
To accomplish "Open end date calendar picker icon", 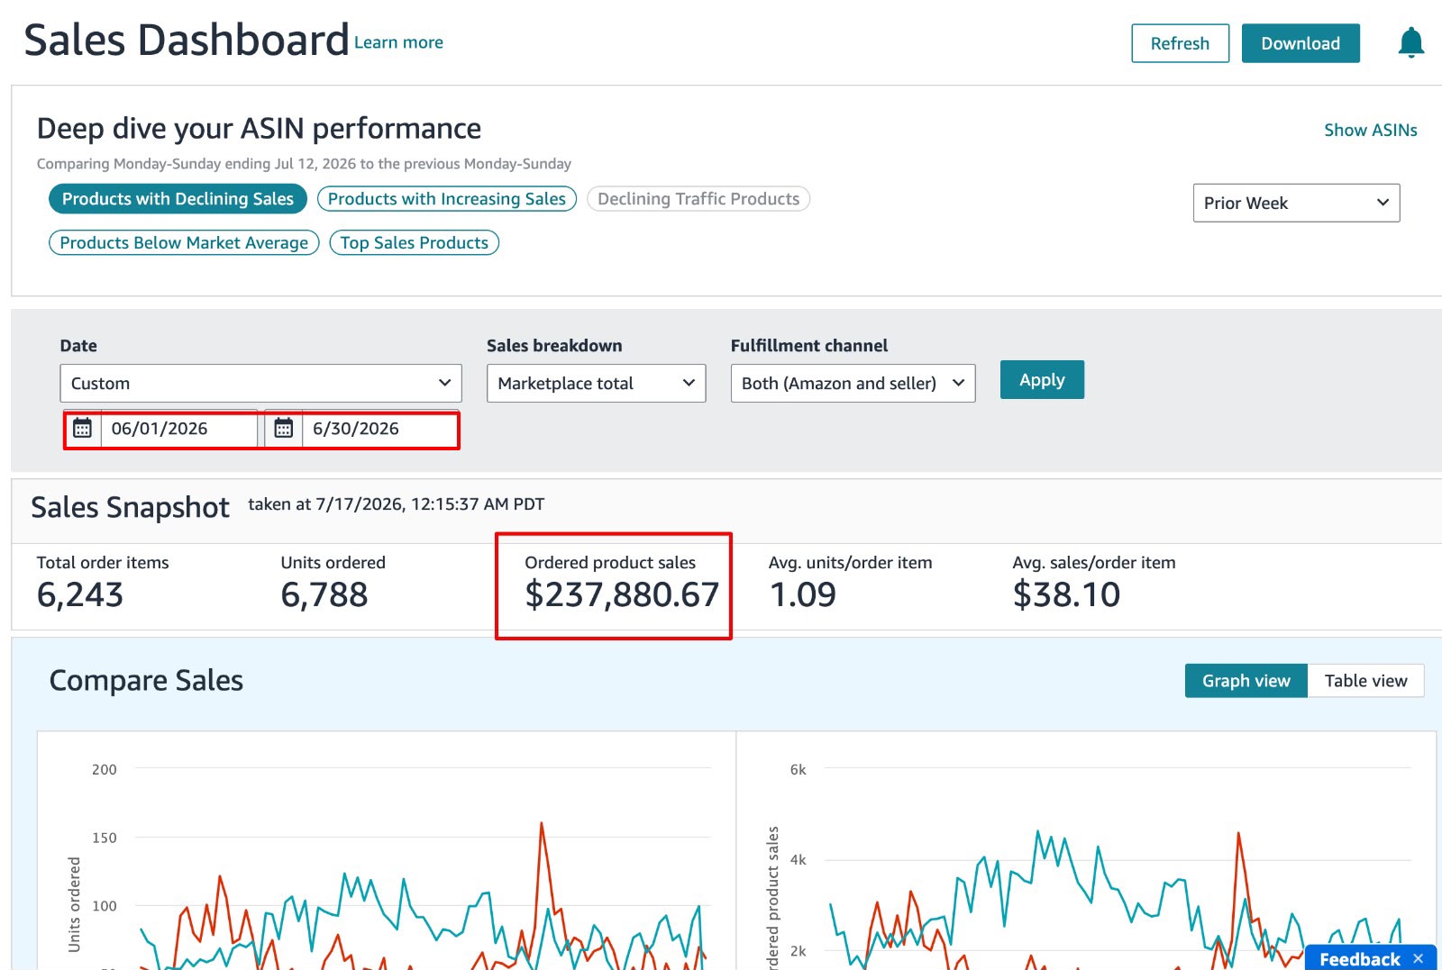I will [x=283, y=428].
